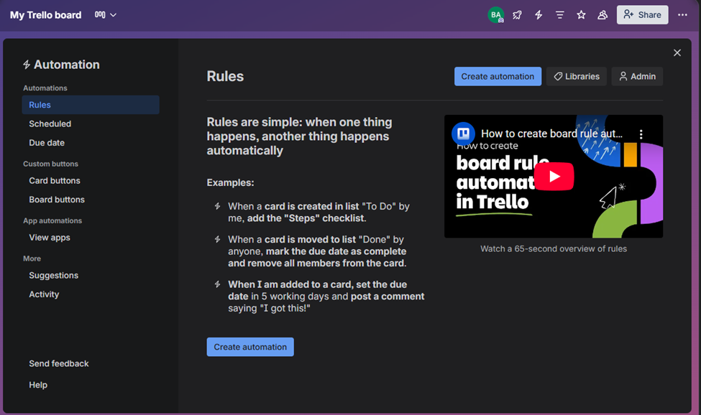Click the video title link
This screenshot has width=701, height=415.
(551, 134)
